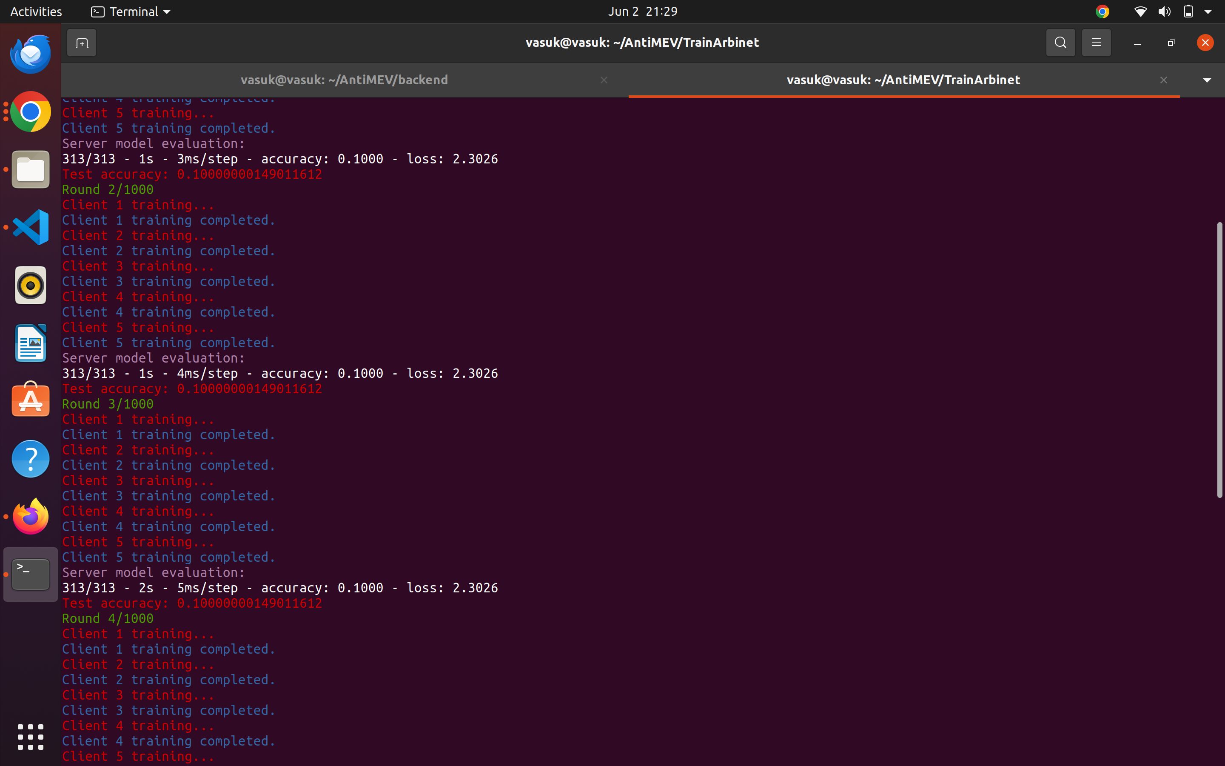1225x766 pixels.
Task: Open LibreOffice Writer from dock
Action: click(x=30, y=343)
